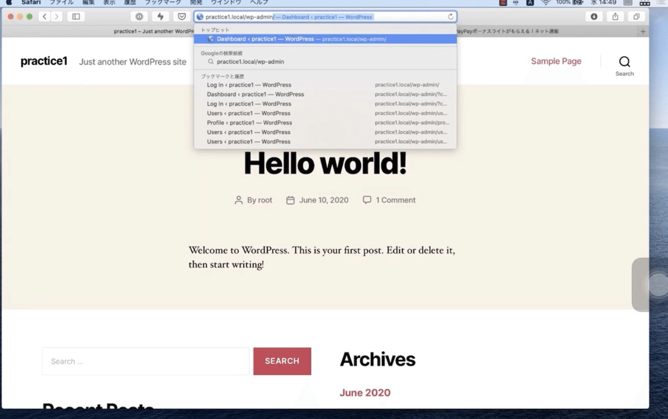Open the ヘルプ menu
Image resolution: width=668 pixels, height=419 pixels.
click(x=259, y=3)
